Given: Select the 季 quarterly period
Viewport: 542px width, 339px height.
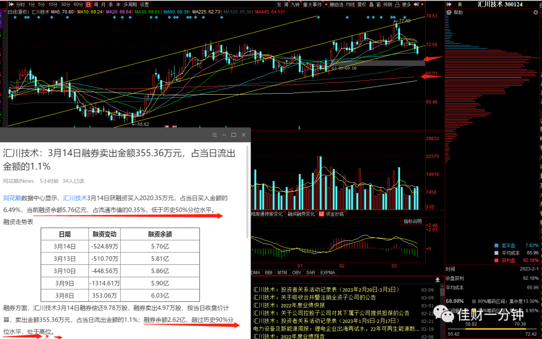Looking at the screenshot, I should [x=110, y=4].
